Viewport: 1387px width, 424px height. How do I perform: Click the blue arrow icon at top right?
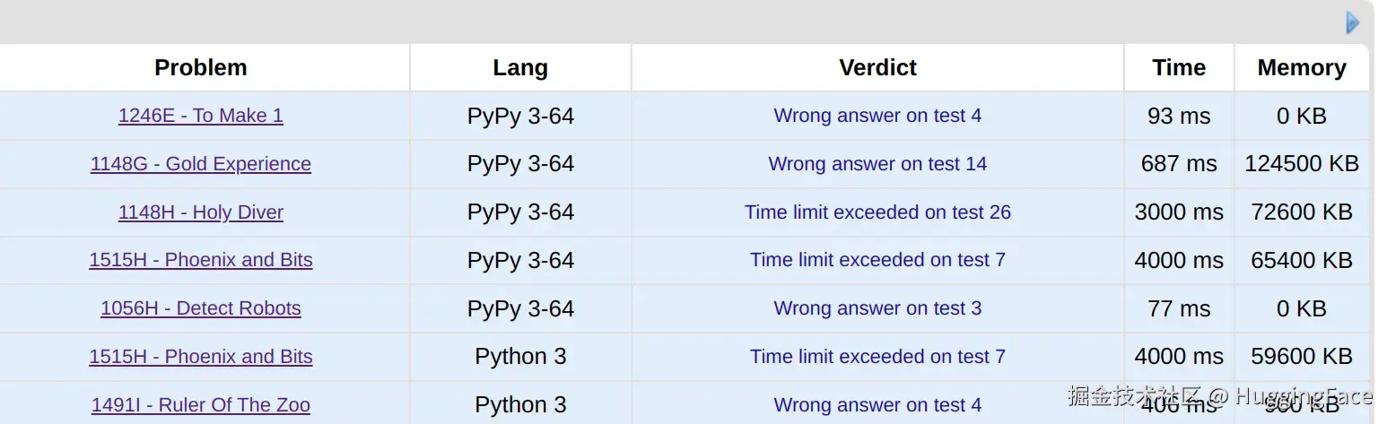point(1353,22)
